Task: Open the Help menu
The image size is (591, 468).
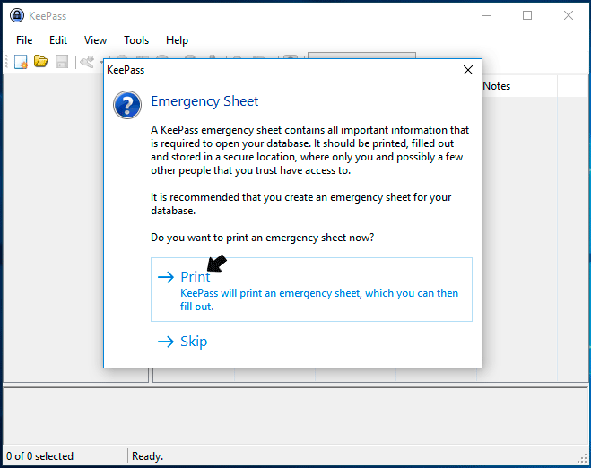Action: (x=177, y=40)
